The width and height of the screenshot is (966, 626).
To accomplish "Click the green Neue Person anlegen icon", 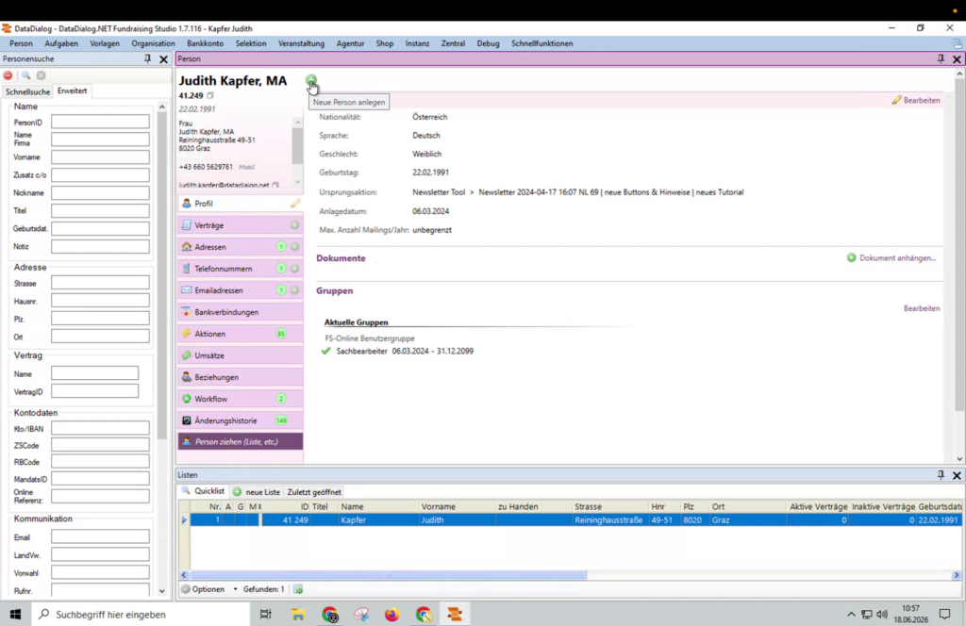I will (x=311, y=80).
